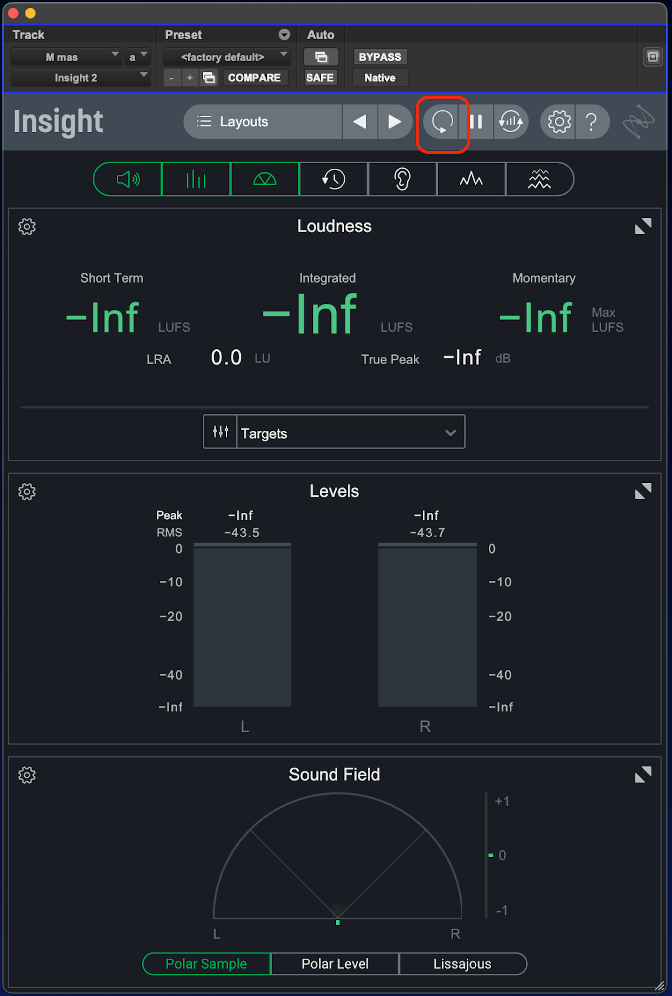672x996 pixels.
Task: Click the target window icon at top right
Action: (653, 57)
